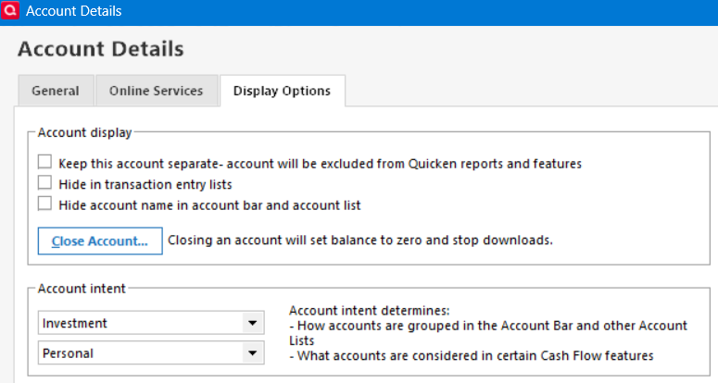Open the Investment account intent dropdown

pyautogui.click(x=151, y=323)
